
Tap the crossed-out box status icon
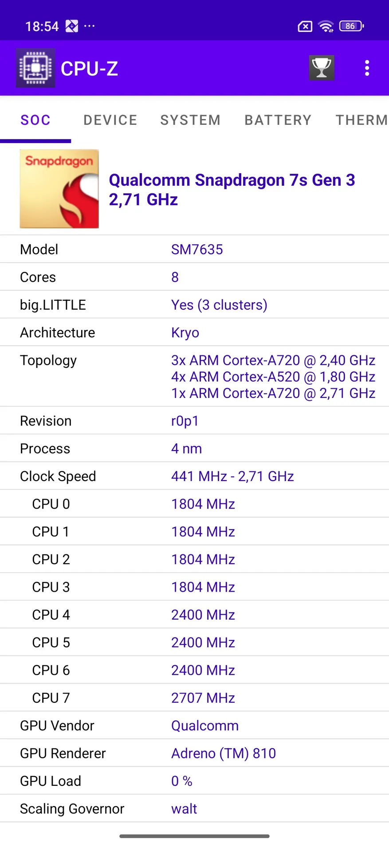(x=305, y=27)
